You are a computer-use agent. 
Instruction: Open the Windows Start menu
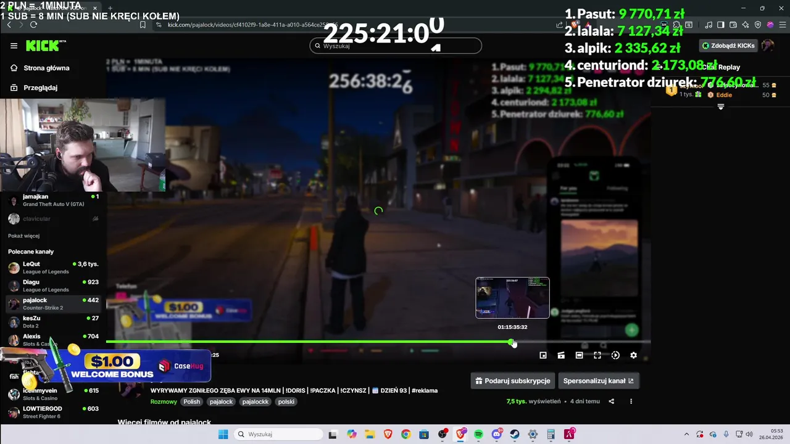click(223, 434)
